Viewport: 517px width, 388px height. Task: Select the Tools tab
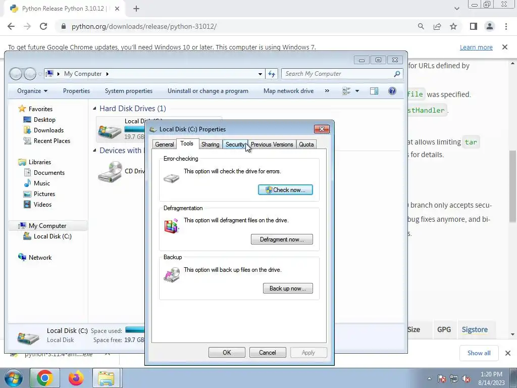pos(187,143)
